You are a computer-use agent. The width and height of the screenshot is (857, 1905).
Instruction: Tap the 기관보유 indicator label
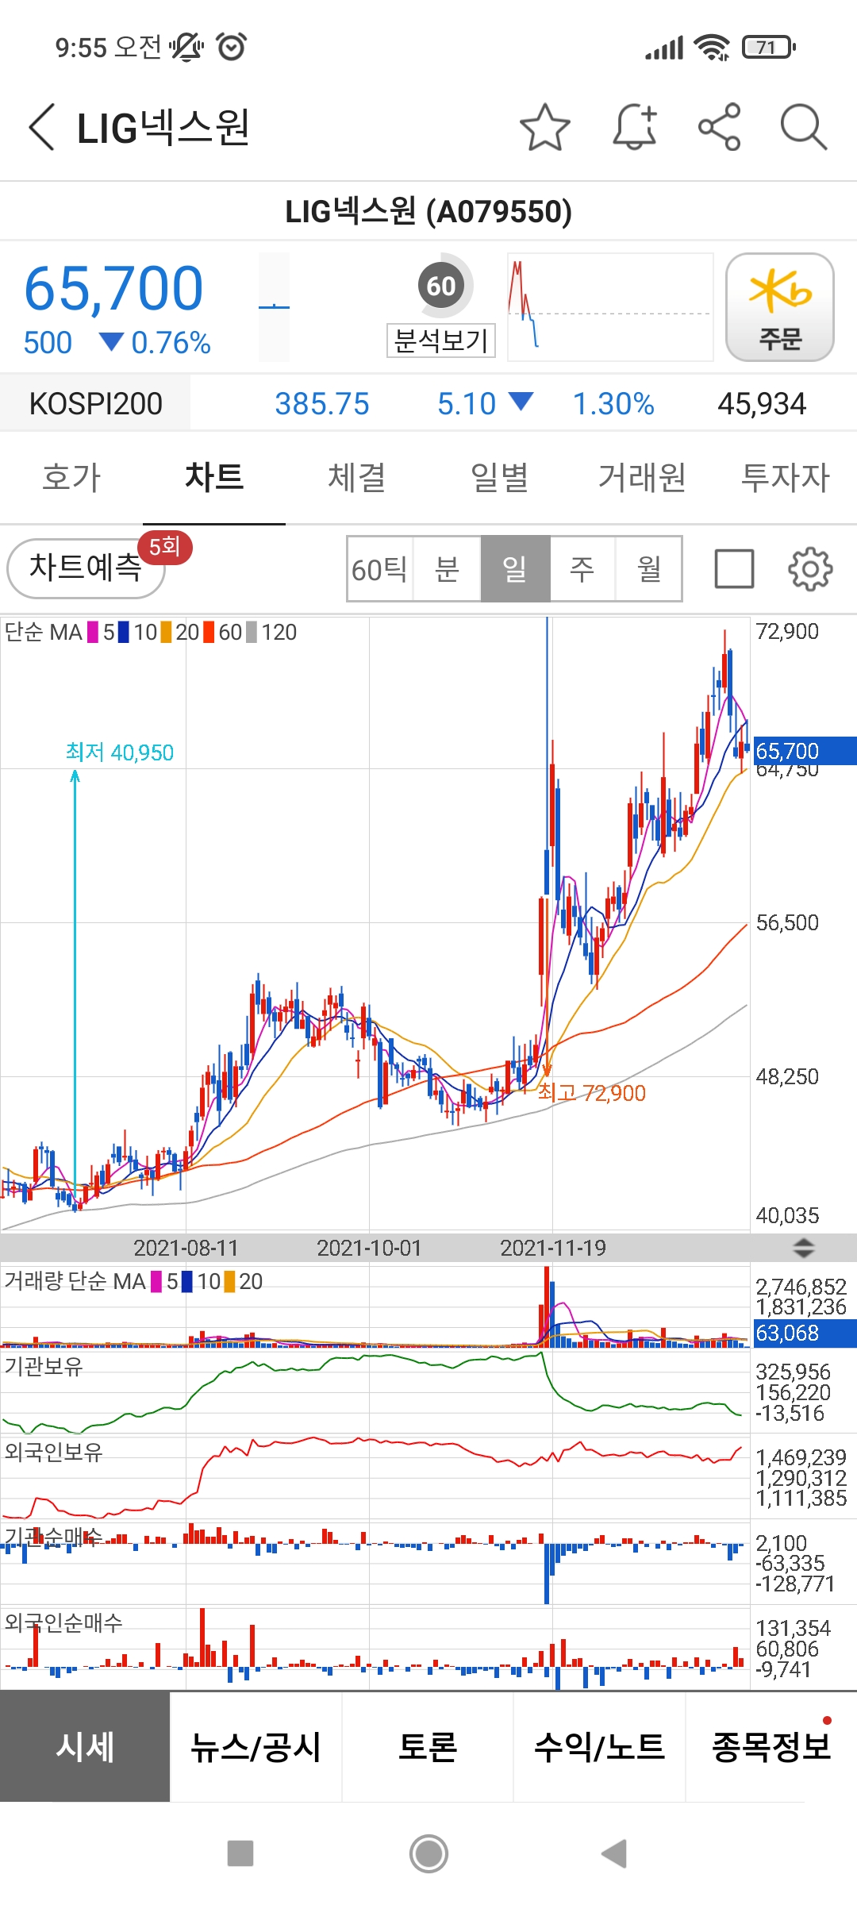tap(44, 1366)
